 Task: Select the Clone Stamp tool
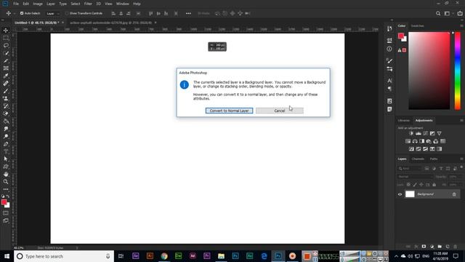tap(6, 98)
